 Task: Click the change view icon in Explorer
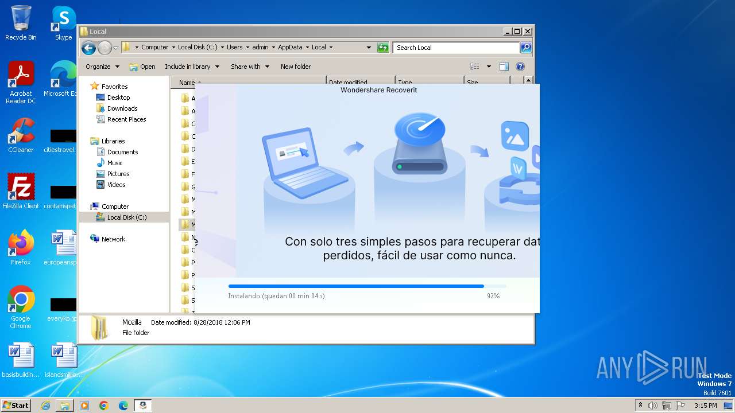[x=474, y=67]
